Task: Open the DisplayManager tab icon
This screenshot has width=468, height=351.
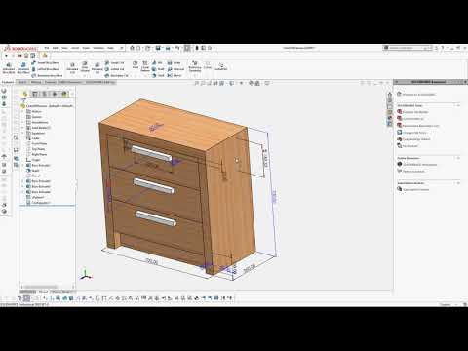Action: 64,94
